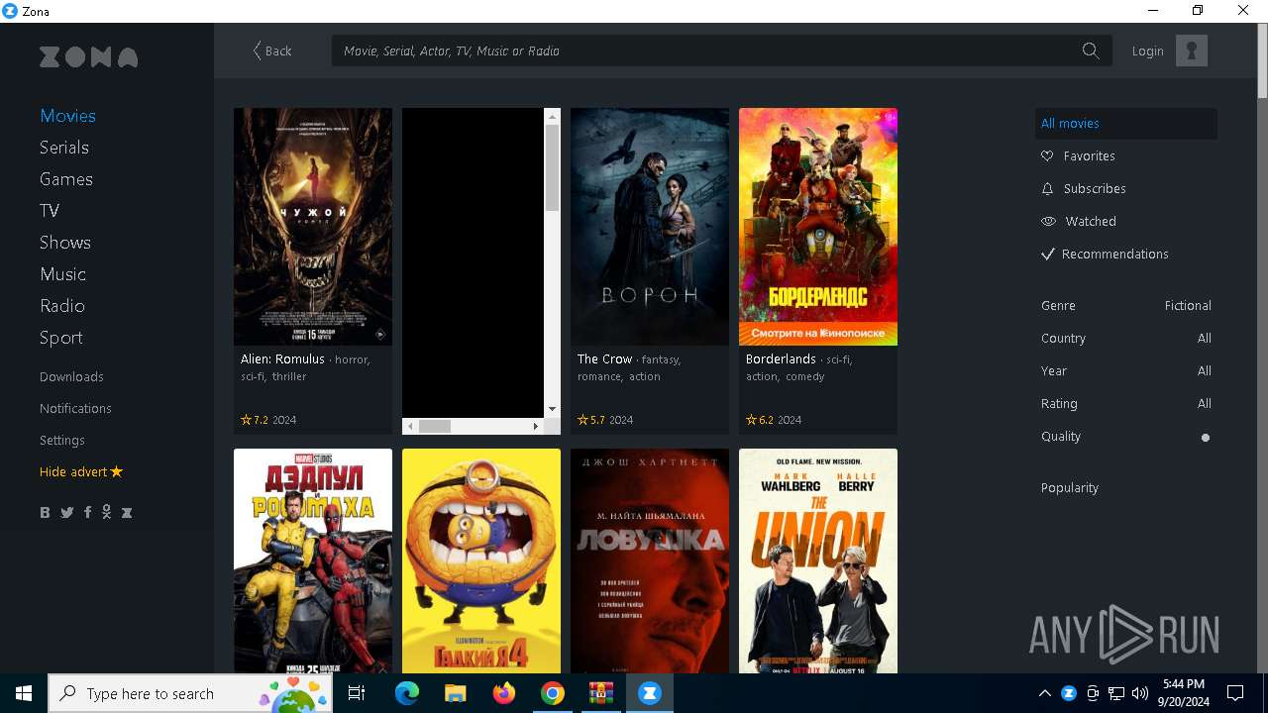1268x713 pixels.
Task: Open the Popularity sort dropdown
Action: (1070, 487)
